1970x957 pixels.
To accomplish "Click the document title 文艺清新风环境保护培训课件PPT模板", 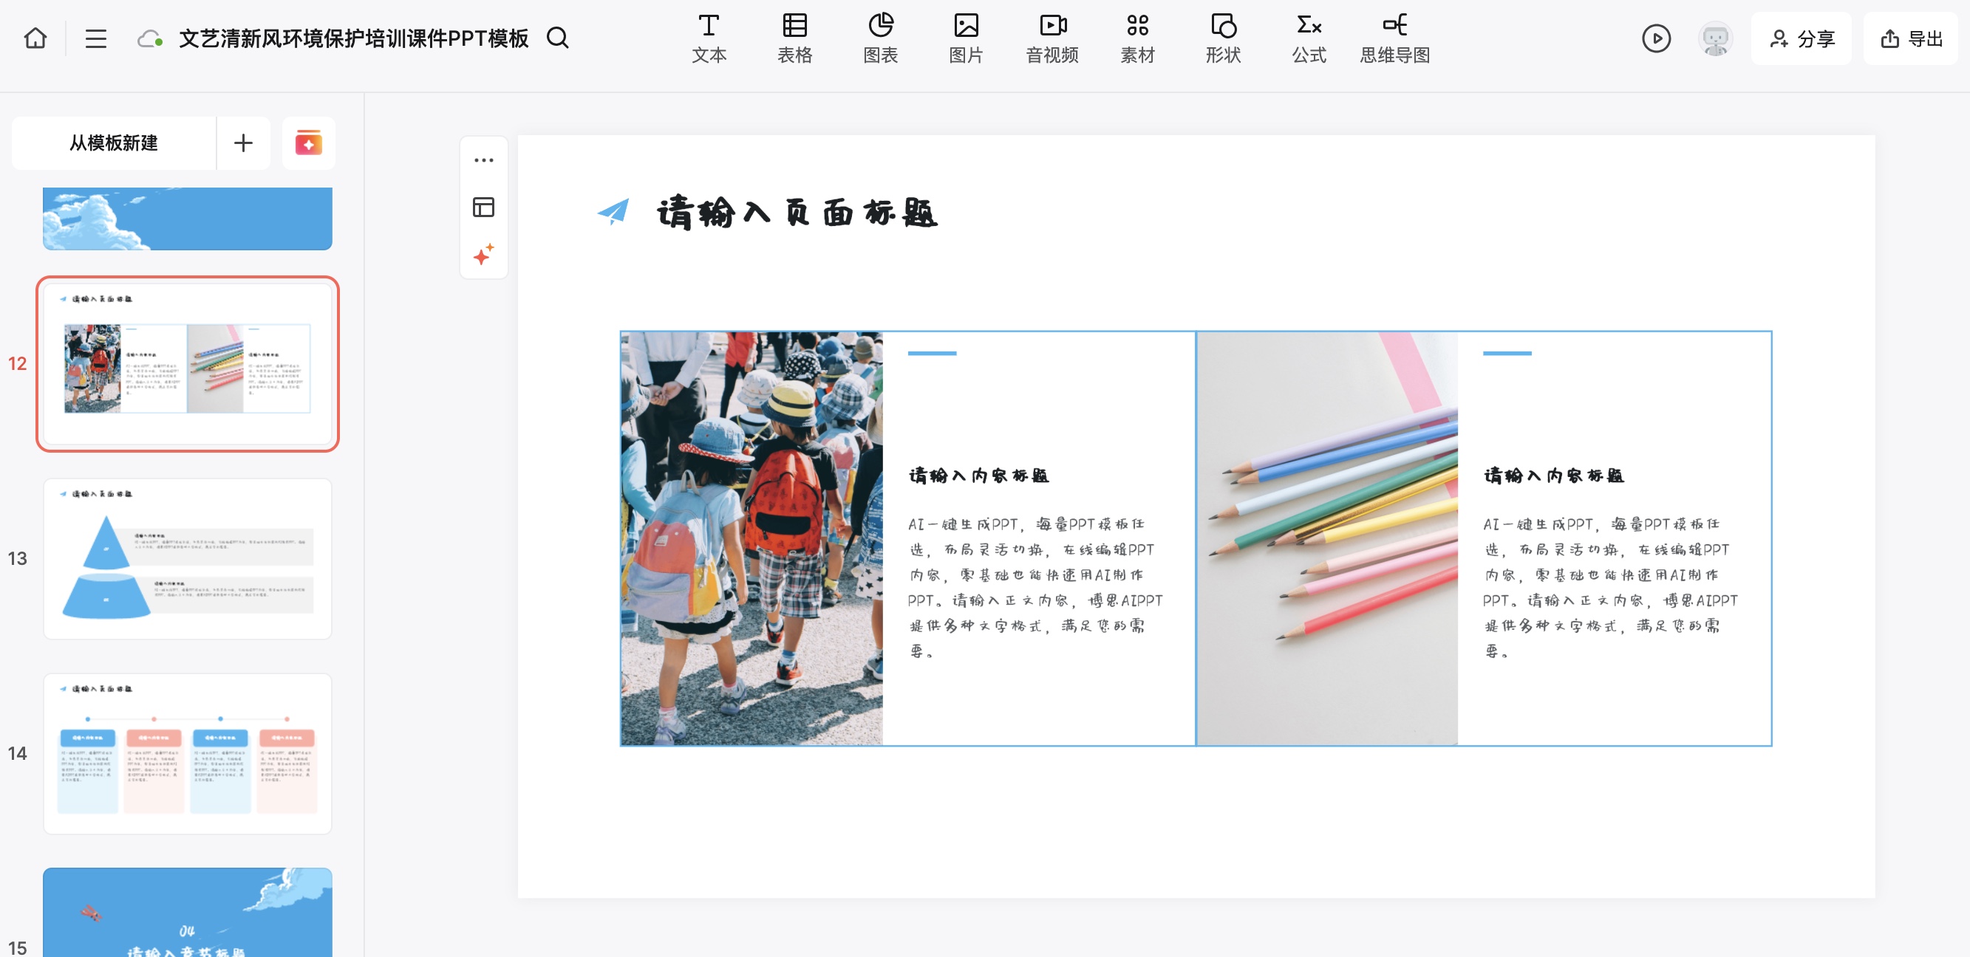I will tap(353, 38).
